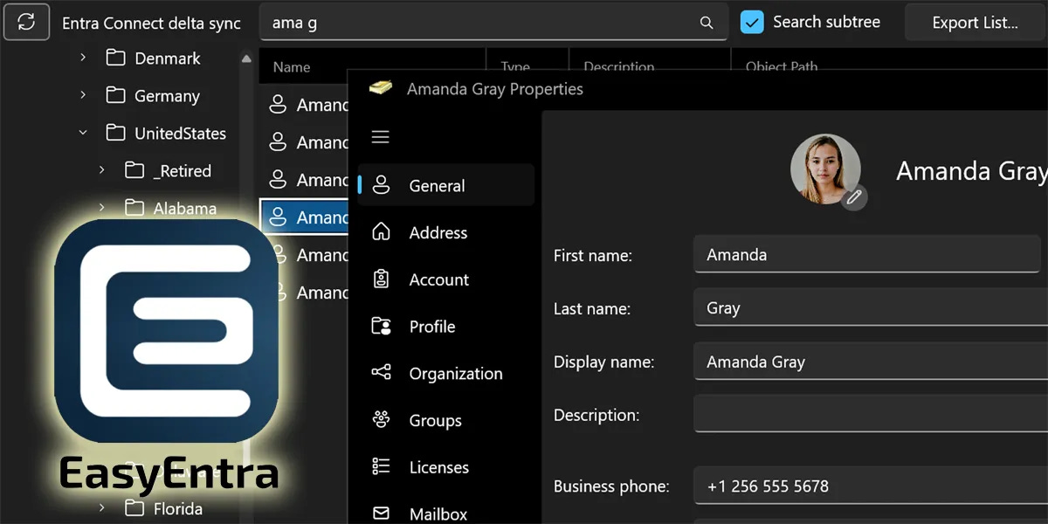Select the Germany folder icon

[115, 95]
